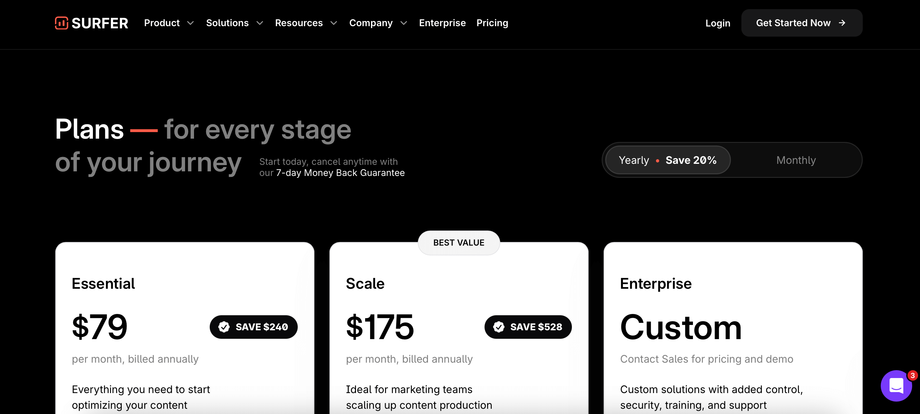The image size is (920, 414).
Task: Click the arrow in Get Started Now
Action: click(842, 23)
